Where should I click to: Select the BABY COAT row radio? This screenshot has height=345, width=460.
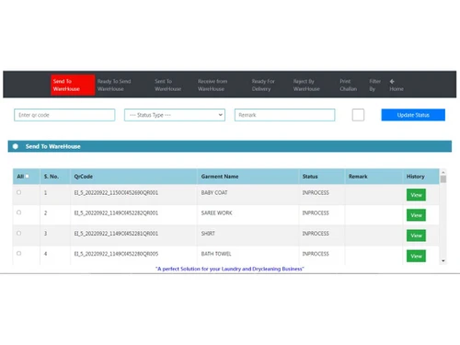tap(18, 192)
